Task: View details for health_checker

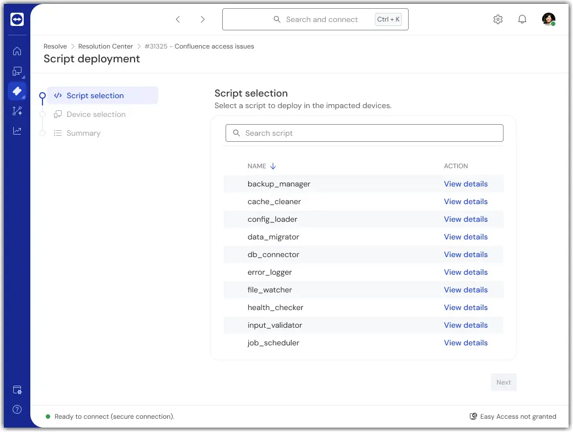Action: point(465,308)
